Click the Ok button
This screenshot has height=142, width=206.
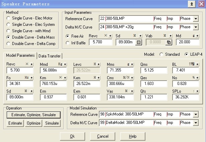click(x=72, y=136)
